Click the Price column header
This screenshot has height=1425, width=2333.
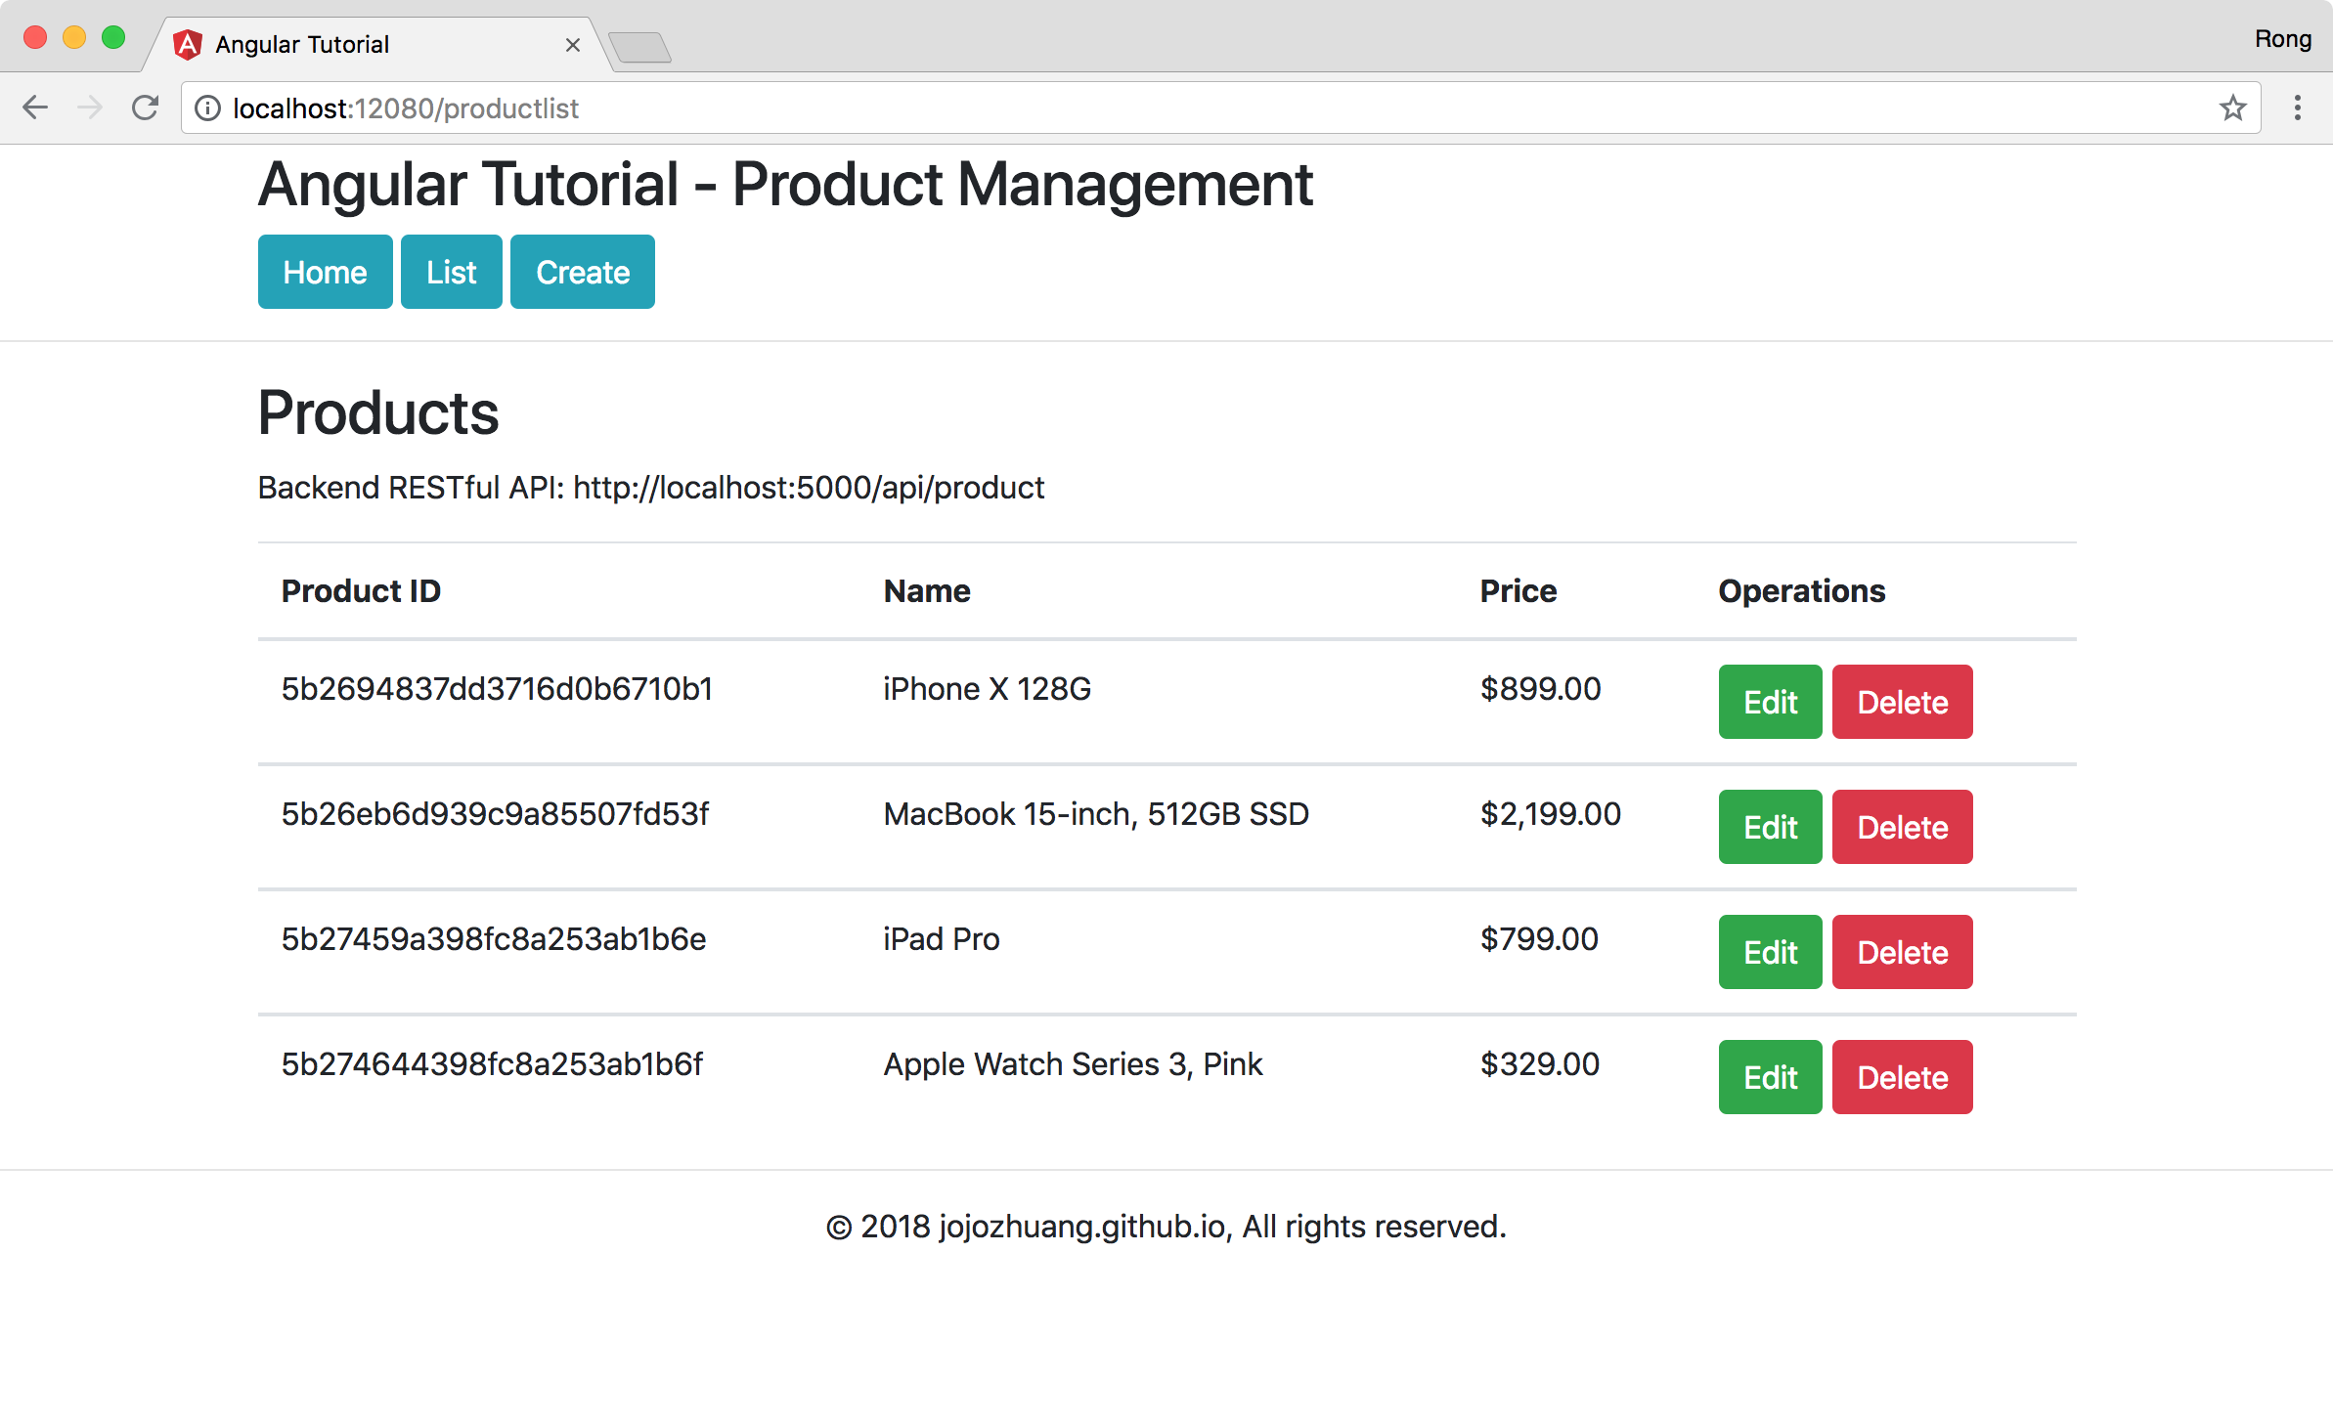(x=1519, y=591)
